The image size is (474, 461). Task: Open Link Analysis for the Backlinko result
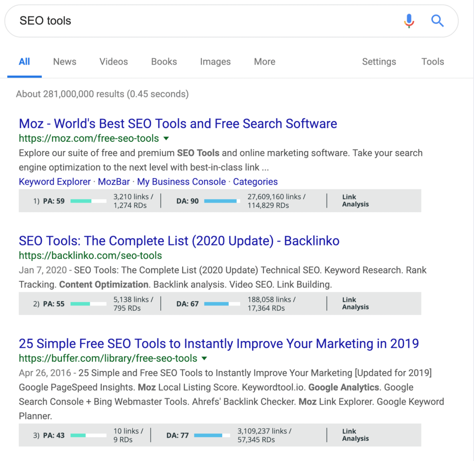tap(355, 304)
